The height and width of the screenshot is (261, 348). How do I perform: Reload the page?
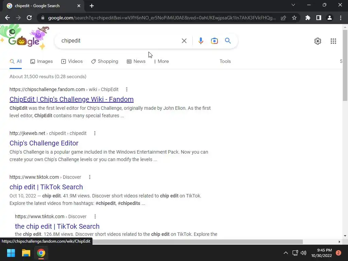pyautogui.click(x=29, y=18)
